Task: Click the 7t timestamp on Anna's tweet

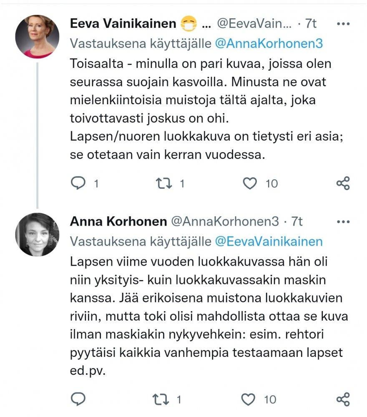Action: click(x=297, y=221)
